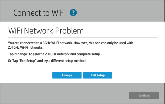Click the quoted "Exit Setup" phrase in instructions
Screen dimensions: 165x104
point(28,61)
